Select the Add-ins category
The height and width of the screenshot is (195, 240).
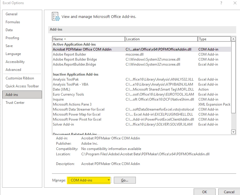coord(22,94)
